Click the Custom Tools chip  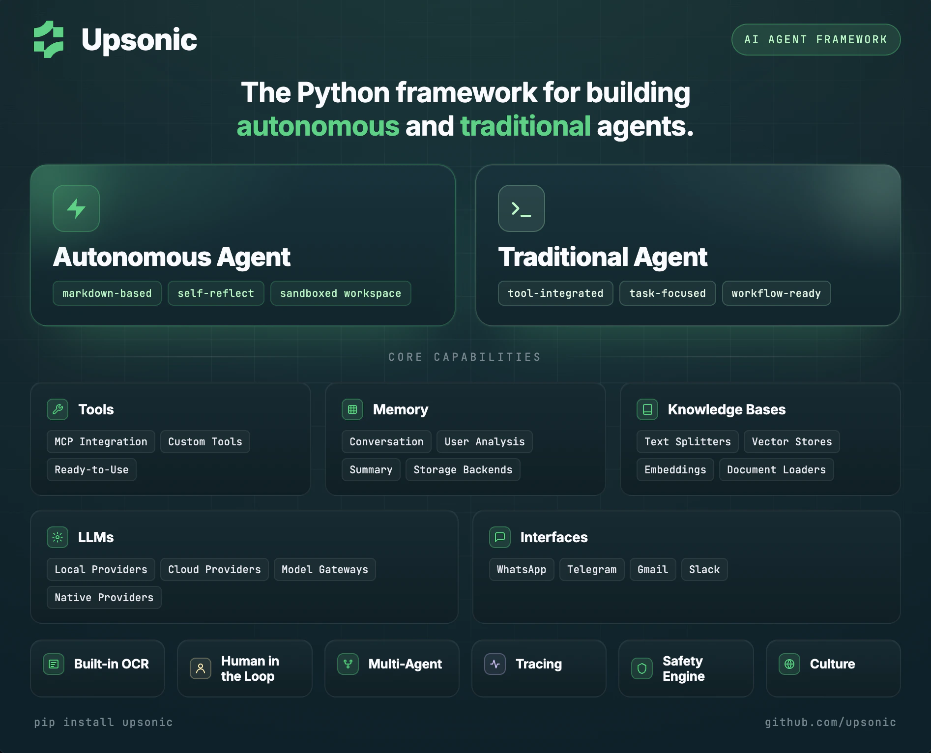click(205, 442)
